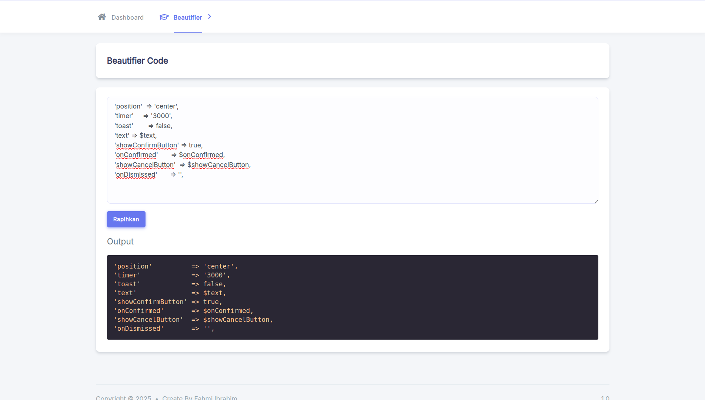Expand the chevron next to Beautifier
This screenshot has height=400, width=705.
click(x=210, y=17)
